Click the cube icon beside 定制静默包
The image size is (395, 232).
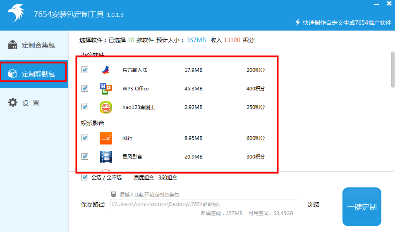coord(12,73)
